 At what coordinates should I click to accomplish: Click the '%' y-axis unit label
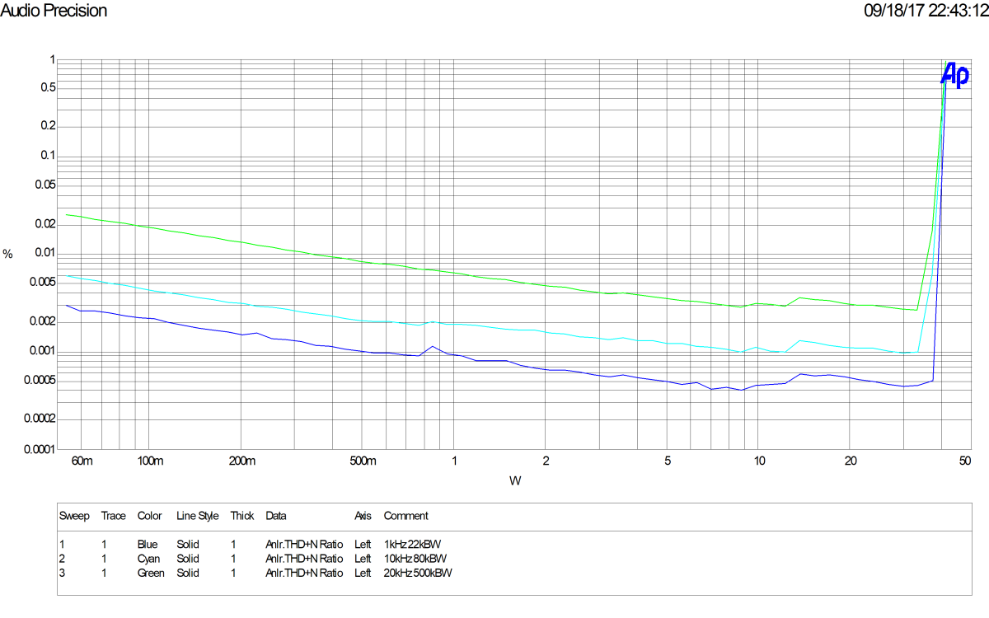[x=8, y=255]
